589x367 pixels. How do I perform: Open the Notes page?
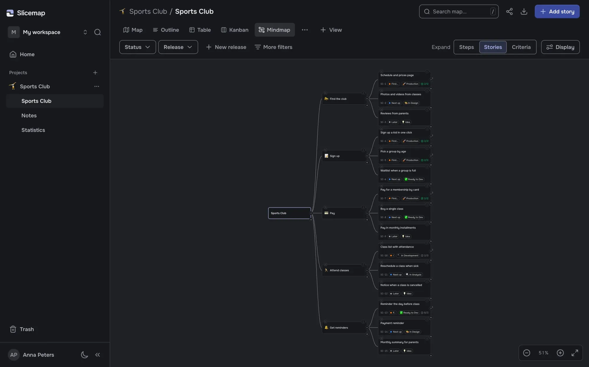point(55,116)
